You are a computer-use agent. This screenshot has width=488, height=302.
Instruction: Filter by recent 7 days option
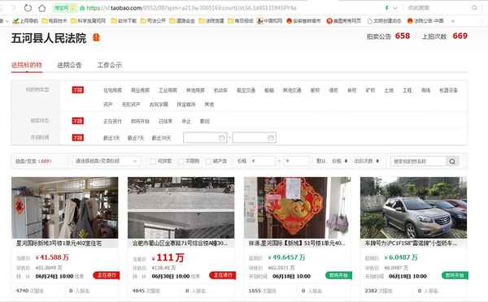pyautogui.click(x=136, y=138)
